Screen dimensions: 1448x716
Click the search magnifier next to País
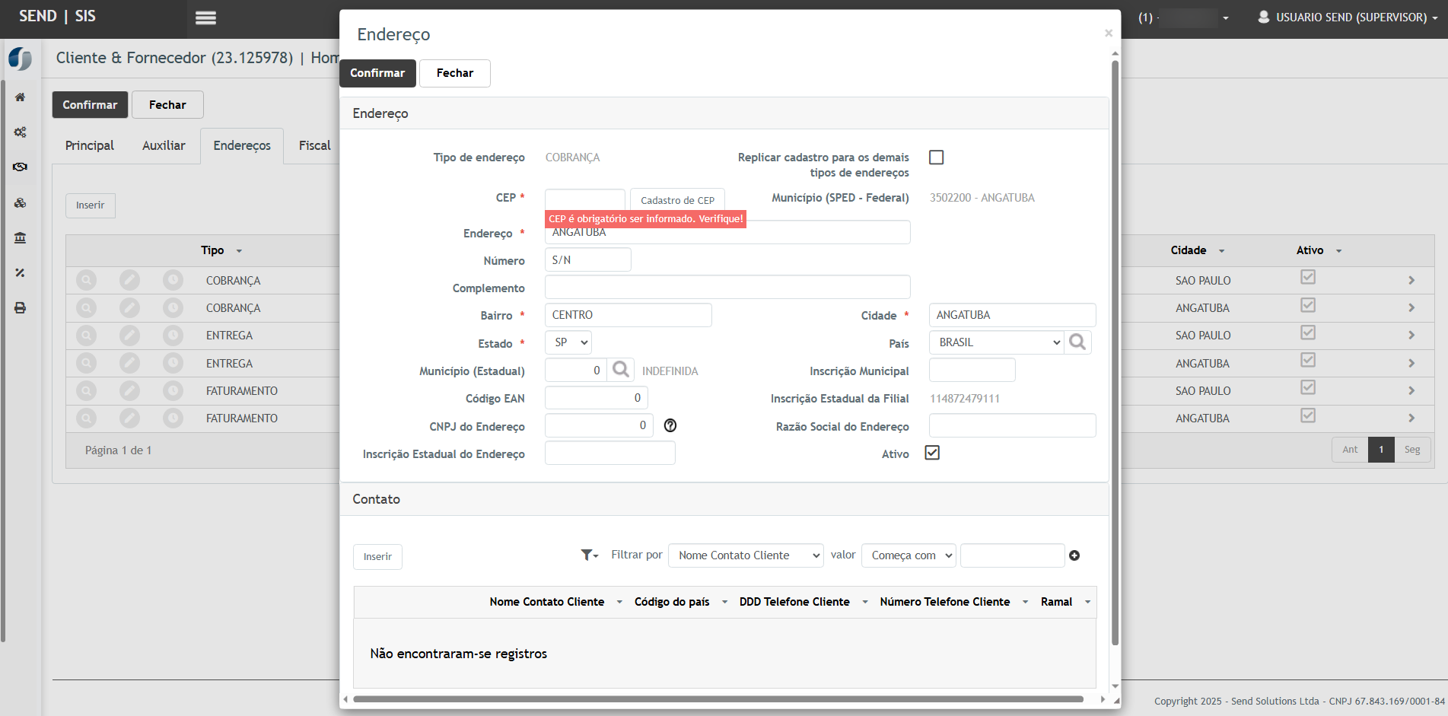(1077, 342)
